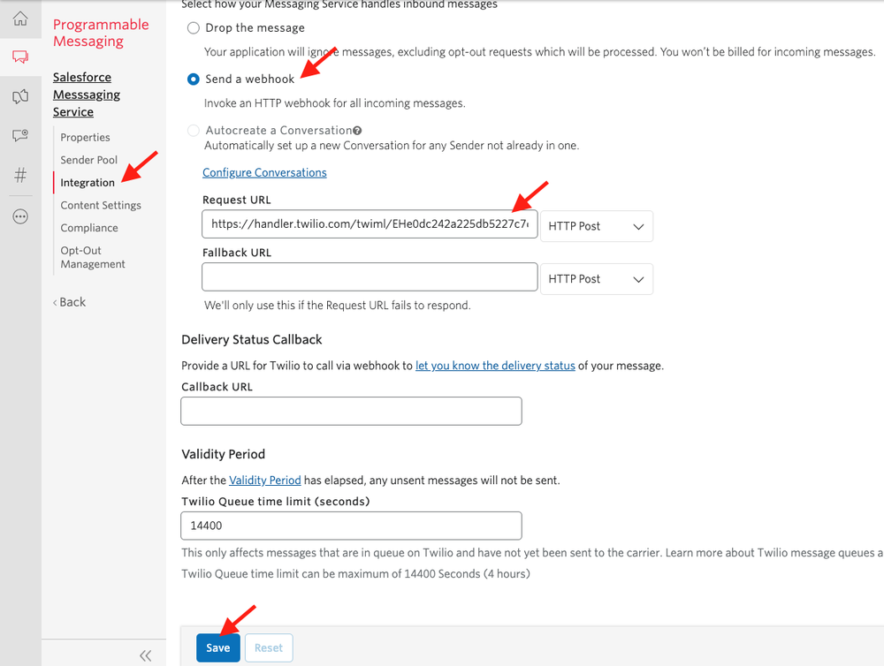This screenshot has height=666, width=884.
Task: Enable the Send a webhook option
Action: click(193, 79)
